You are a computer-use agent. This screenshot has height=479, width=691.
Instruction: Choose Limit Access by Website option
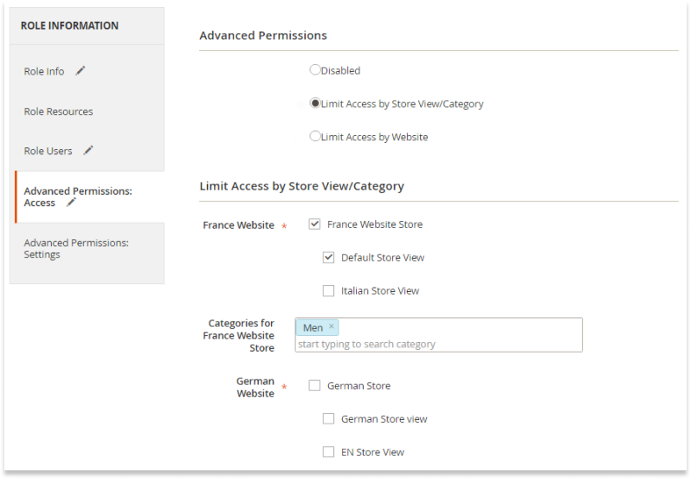314,136
